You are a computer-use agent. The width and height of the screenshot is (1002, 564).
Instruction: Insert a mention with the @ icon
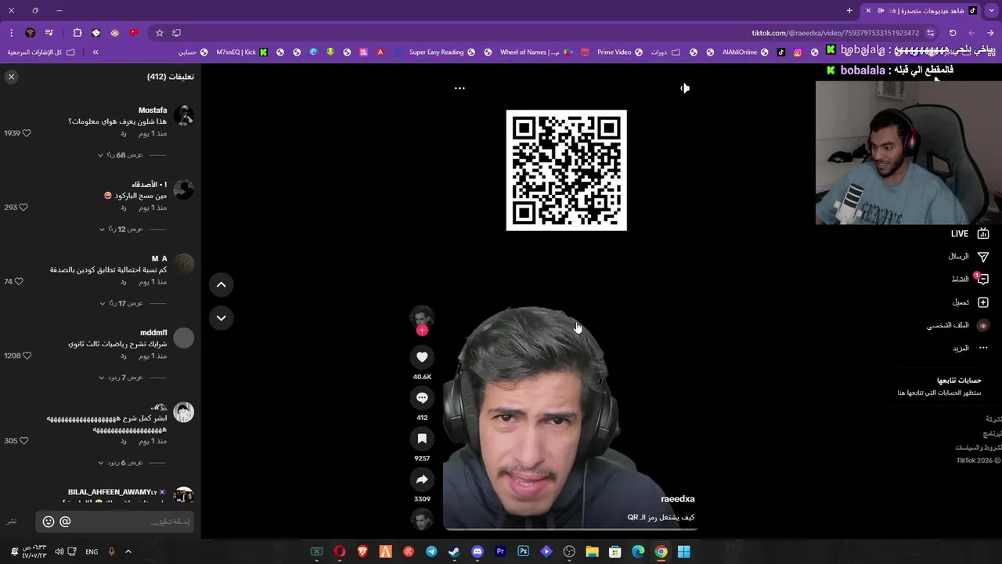(65, 522)
